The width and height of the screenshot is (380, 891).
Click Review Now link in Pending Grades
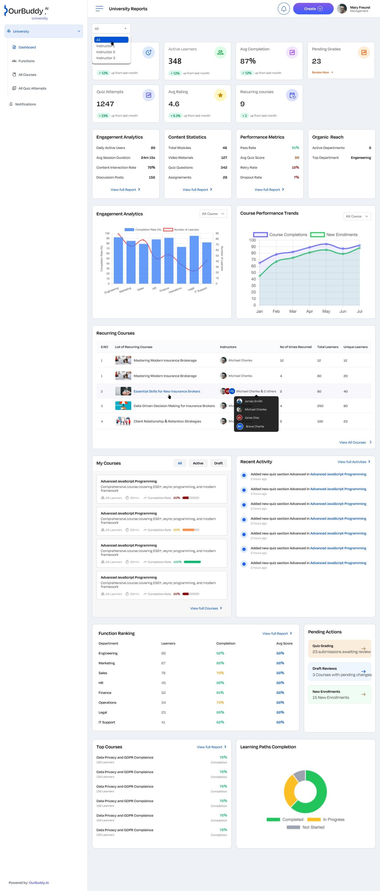click(x=322, y=72)
